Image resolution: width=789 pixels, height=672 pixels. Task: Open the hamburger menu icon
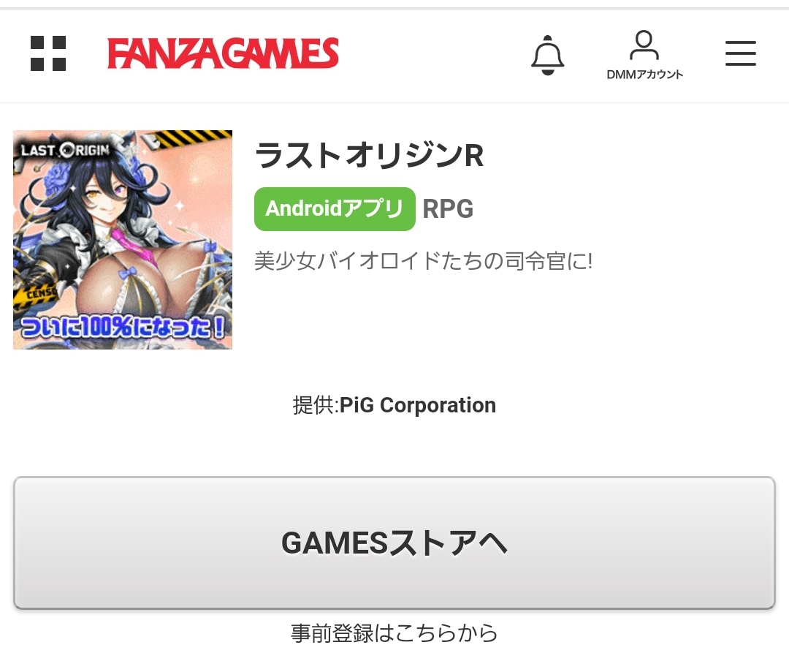(x=741, y=53)
